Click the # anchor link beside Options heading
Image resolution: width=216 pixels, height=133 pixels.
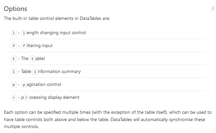pos(212,9)
